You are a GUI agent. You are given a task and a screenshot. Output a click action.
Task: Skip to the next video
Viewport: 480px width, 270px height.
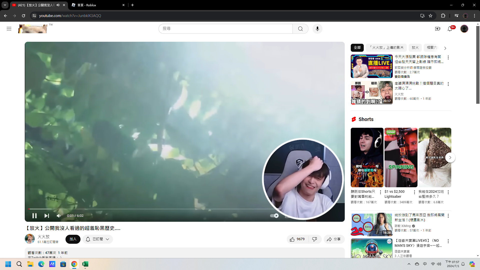click(x=46, y=215)
